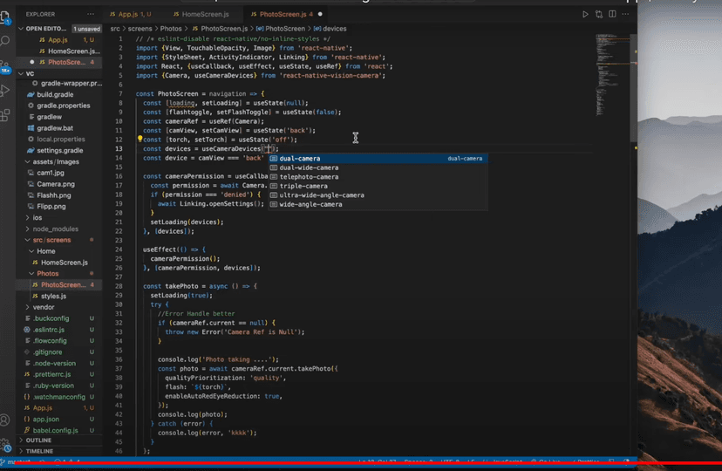
Task: Expand the TIMELINE panel
Action: [x=39, y=451]
